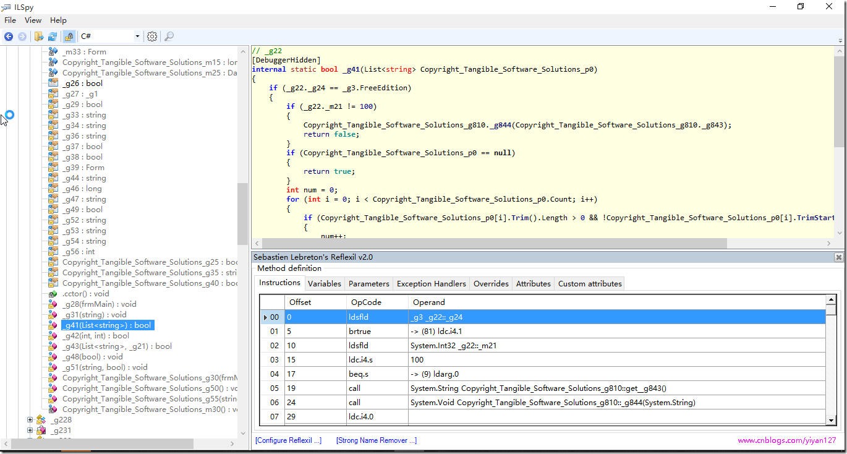Click the method icon beside _g48(bool)
Image resolution: width=847 pixels, height=454 pixels.
(53, 357)
